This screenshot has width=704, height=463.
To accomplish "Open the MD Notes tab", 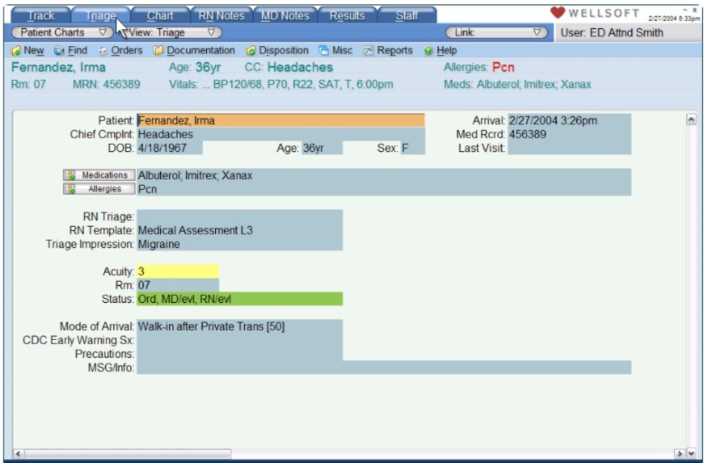I will (285, 14).
